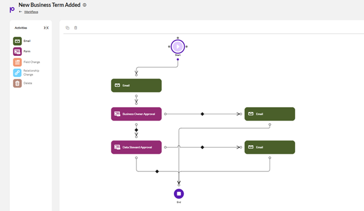The height and width of the screenshot is (211, 364).
Task: Click the right handle of the Start node
Action: pos(187,47)
